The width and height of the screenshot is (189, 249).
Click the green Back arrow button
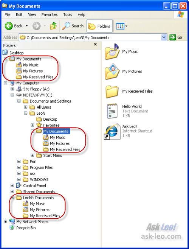coord(9,26)
